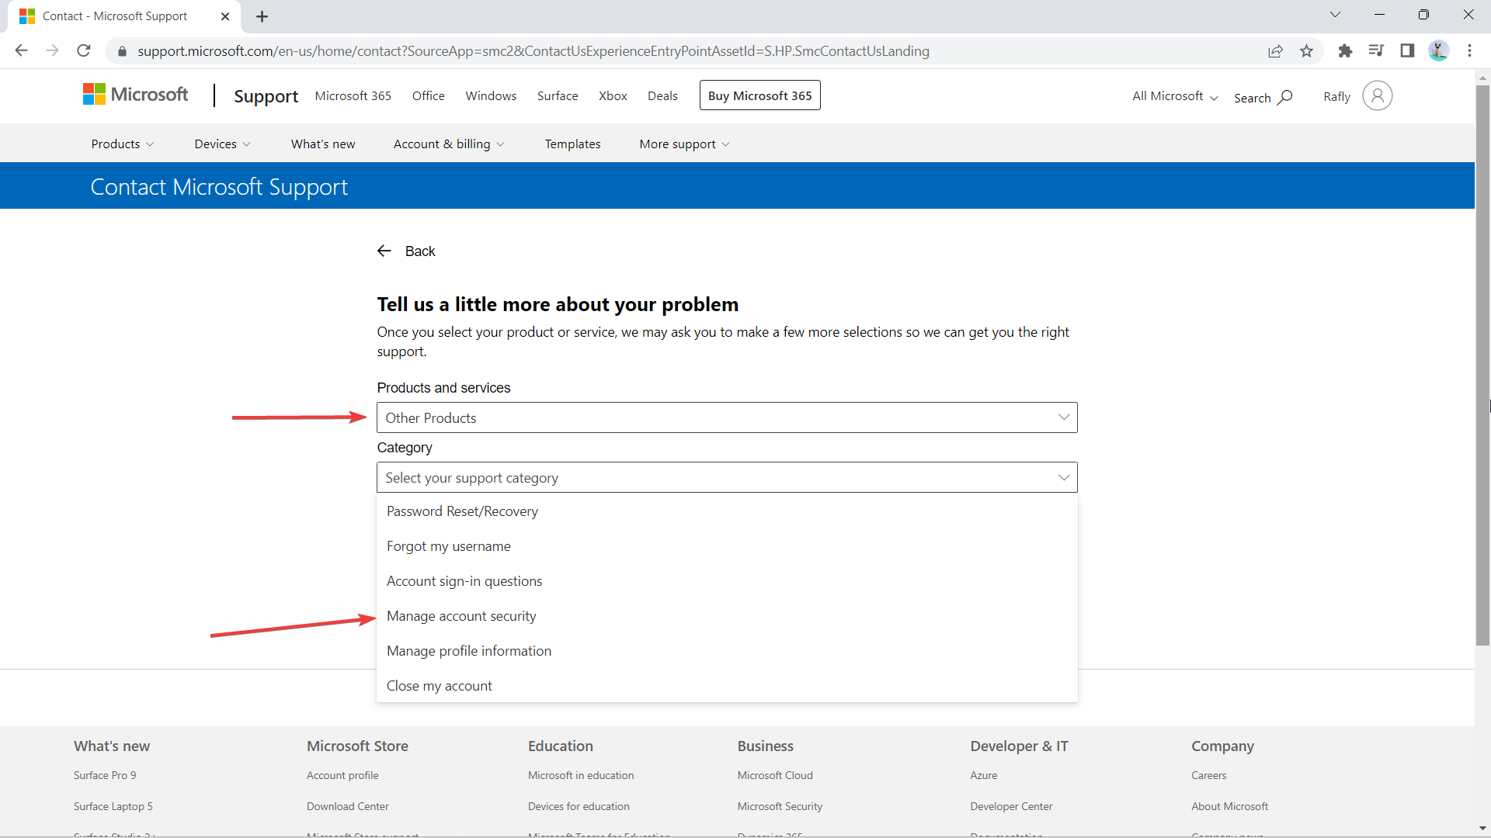Click the Back arrow link

click(406, 251)
